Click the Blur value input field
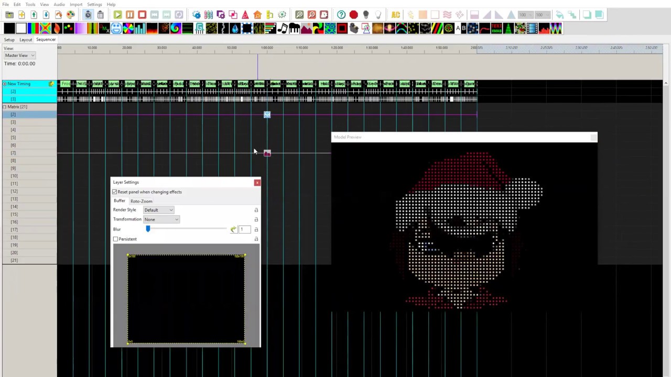Screen dimensions: 671x377 click(244, 229)
